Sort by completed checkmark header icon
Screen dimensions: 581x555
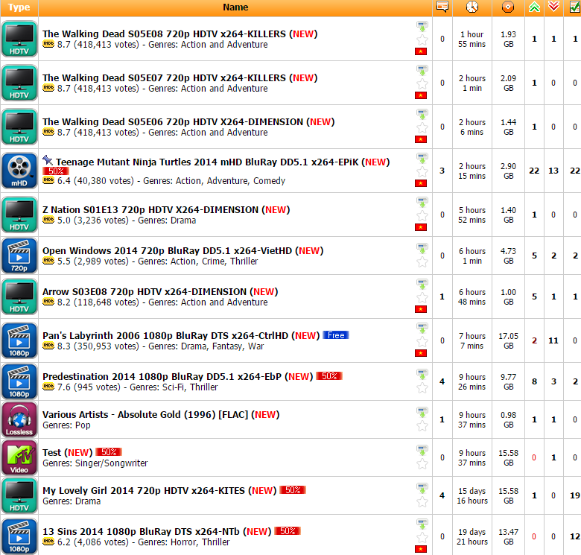pos(575,7)
